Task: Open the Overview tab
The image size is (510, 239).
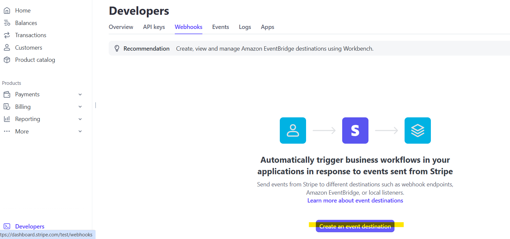Action: (121, 27)
